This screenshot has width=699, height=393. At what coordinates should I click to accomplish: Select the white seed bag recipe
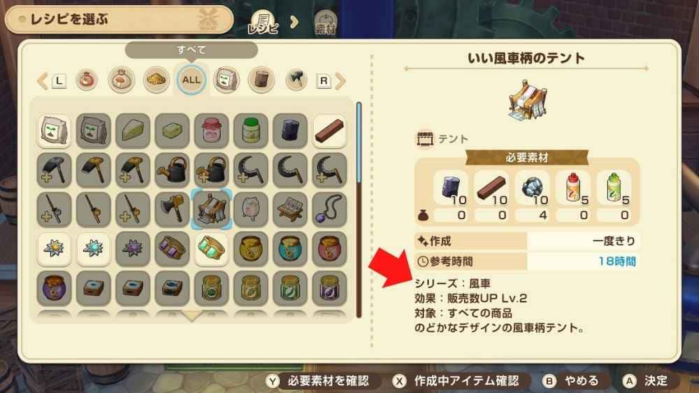click(x=54, y=131)
